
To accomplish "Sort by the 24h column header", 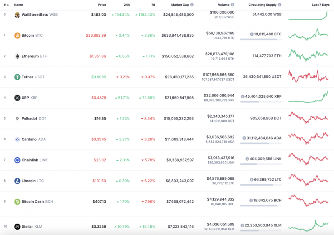I will point(127,5).
